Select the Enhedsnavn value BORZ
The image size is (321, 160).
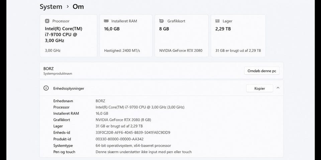[x=100, y=101]
